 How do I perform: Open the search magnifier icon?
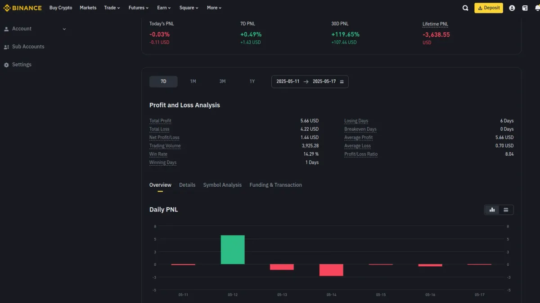coord(465,8)
